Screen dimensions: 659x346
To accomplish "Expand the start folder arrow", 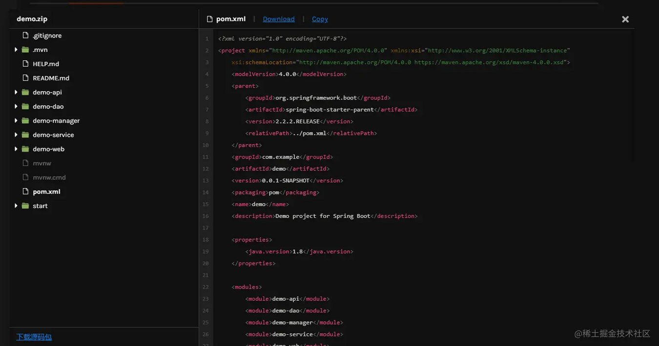I will (16, 206).
